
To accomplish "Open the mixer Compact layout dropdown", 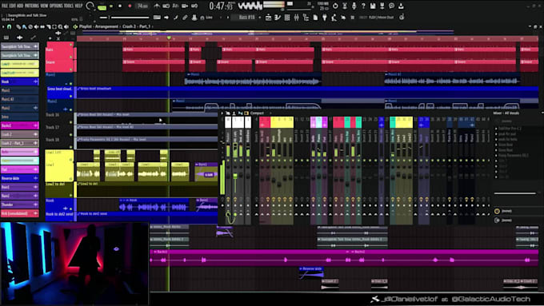I will (x=257, y=113).
